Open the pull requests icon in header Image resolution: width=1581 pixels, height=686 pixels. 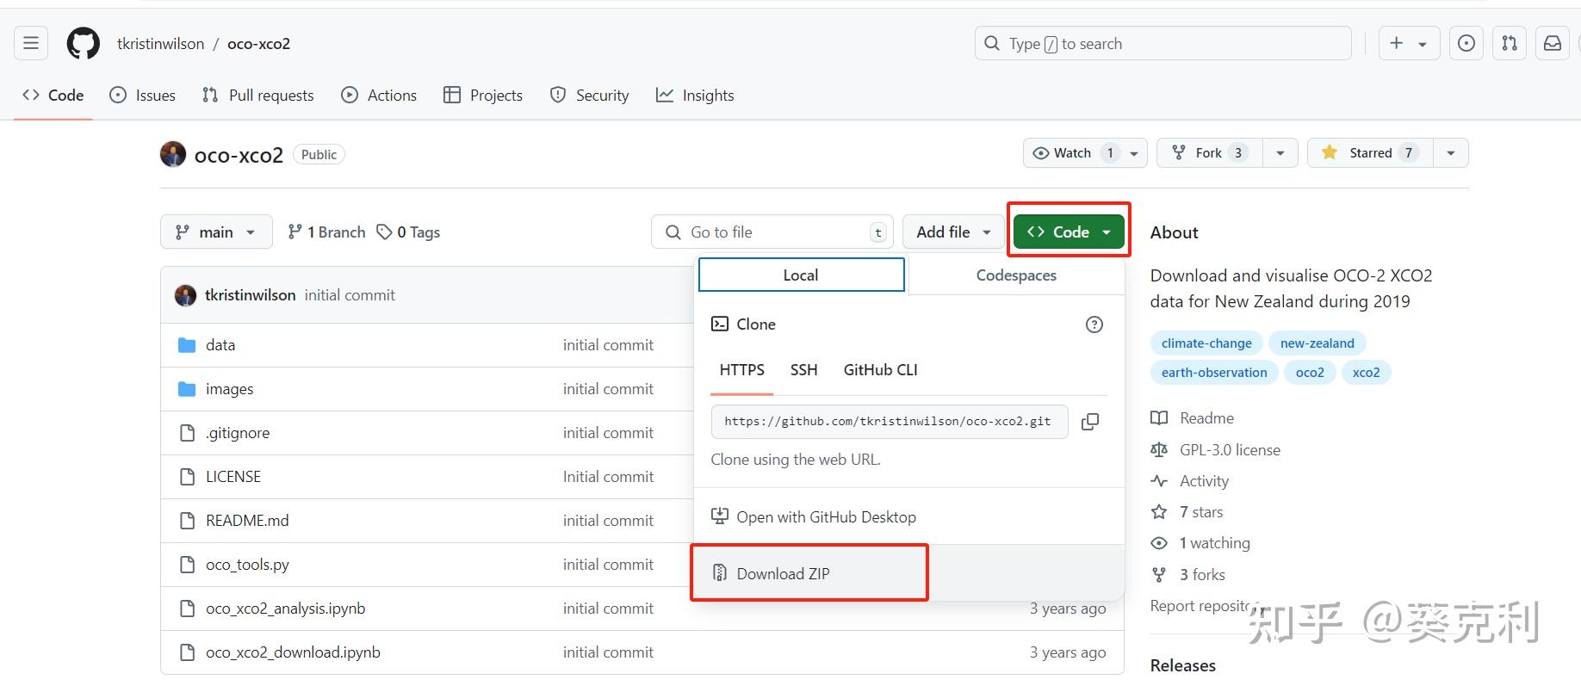[1509, 44]
